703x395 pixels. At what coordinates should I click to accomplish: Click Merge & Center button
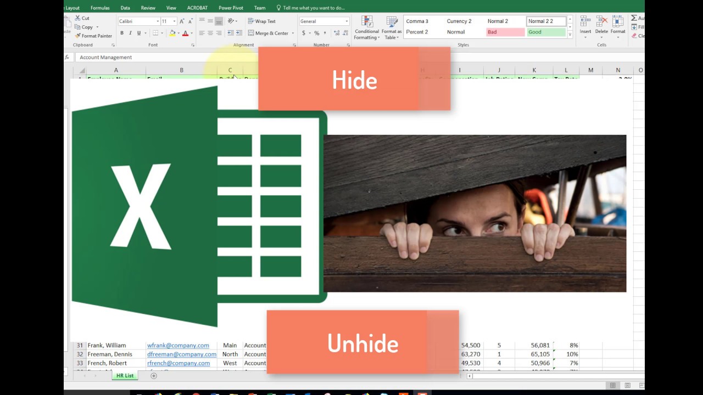[x=268, y=33]
